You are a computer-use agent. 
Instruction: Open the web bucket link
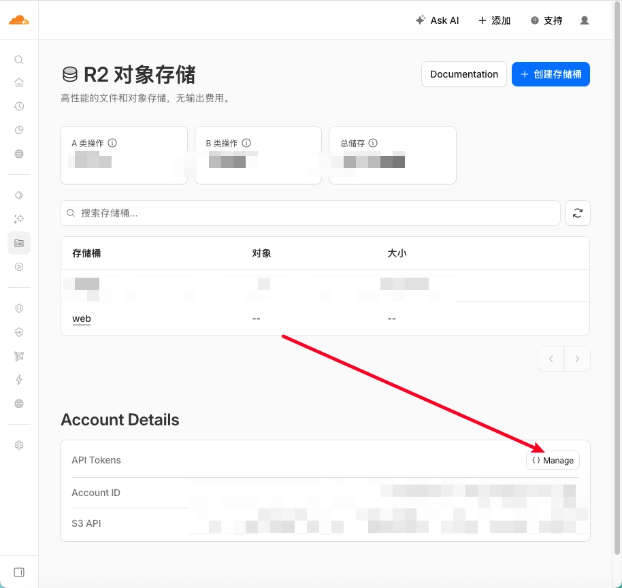pyautogui.click(x=82, y=318)
